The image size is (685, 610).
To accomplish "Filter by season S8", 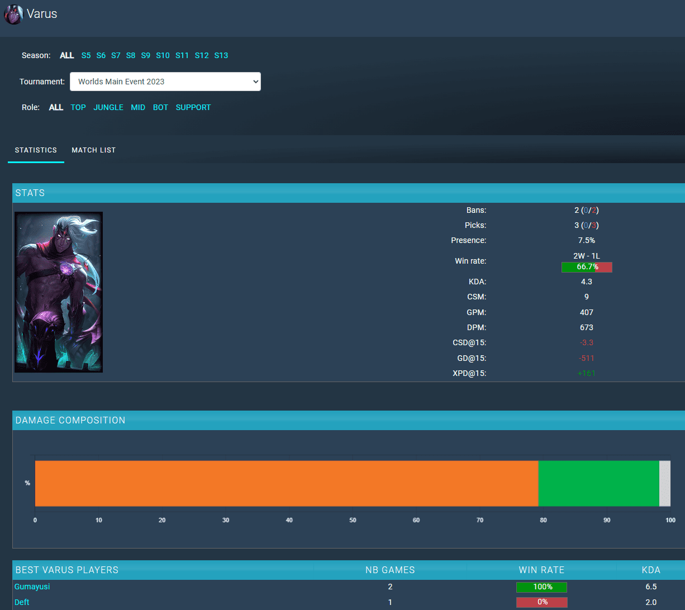I will (x=131, y=55).
